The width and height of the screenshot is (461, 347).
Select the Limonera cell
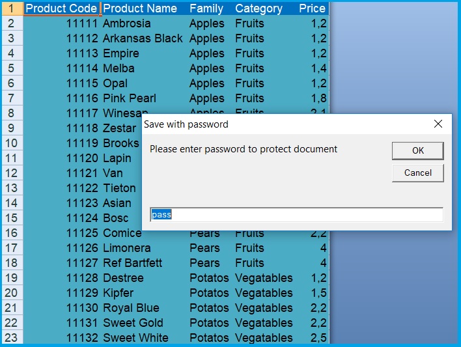[x=127, y=248]
